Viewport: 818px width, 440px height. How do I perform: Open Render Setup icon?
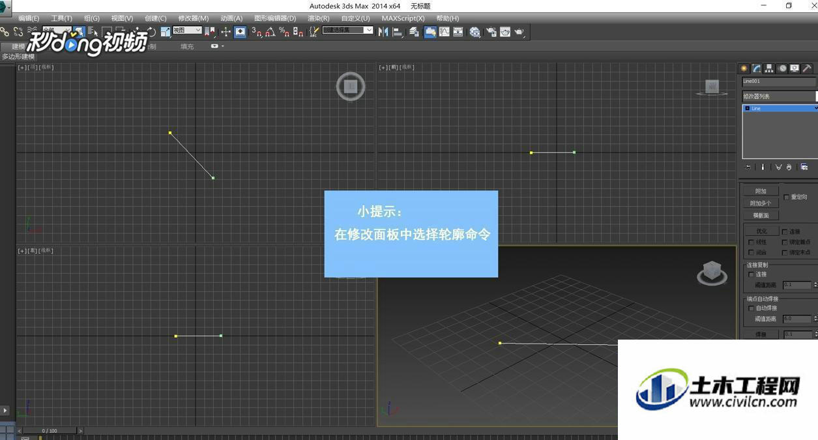click(x=491, y=31)
